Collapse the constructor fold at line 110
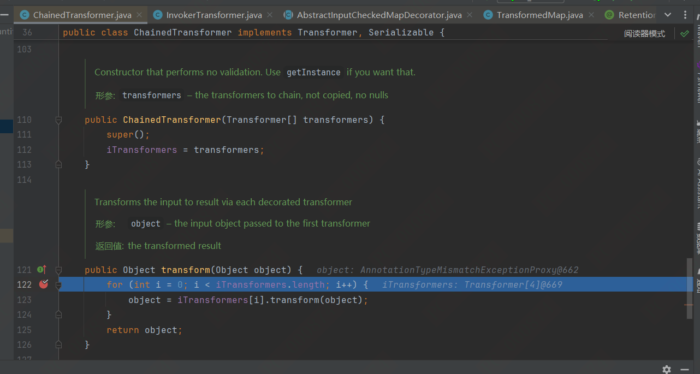Image resolution: width=700 pixels, height=374 pixels. click(58, 120)
